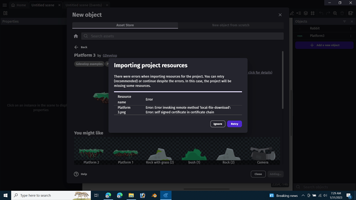This screenshot has height=200, width=356.
Task: Open the taskbar clock and date
Action: 336,195
